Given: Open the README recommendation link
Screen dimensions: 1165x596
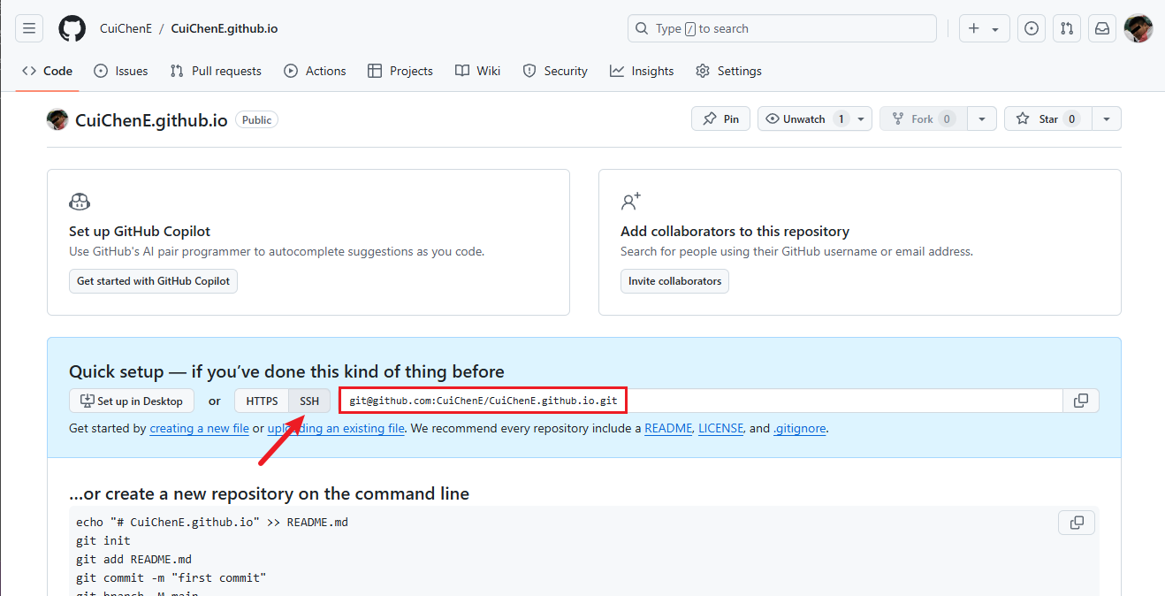Looking at the screenshot, I should point(668,428).
